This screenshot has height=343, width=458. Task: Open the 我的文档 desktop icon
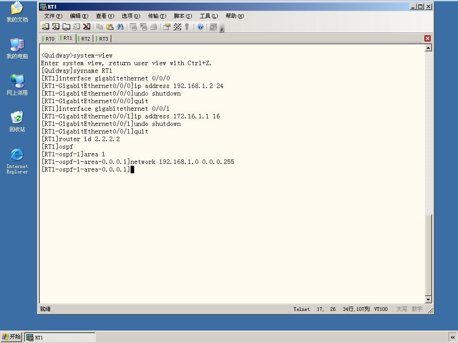tap(17, 12)
